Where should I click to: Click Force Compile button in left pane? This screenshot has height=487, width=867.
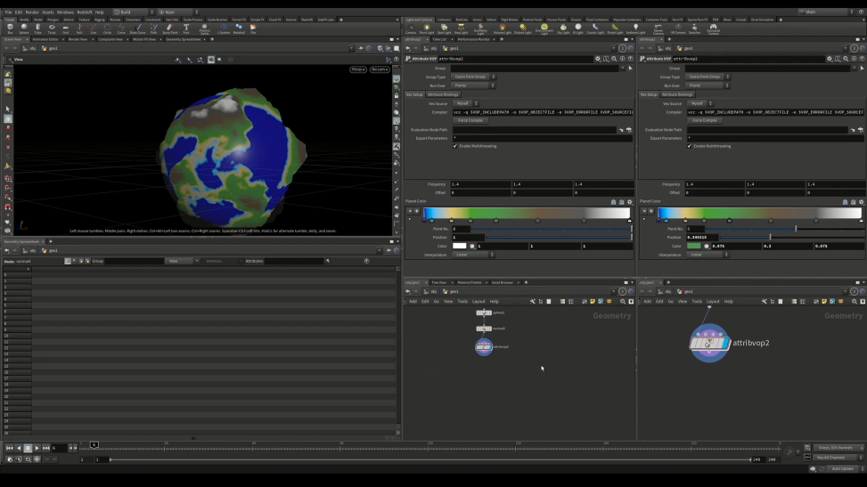coord(470,120)
